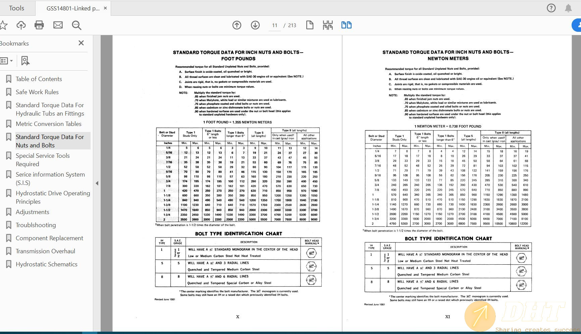
Task: Select the GSS14801-Linked document tab
Action: click(73, 8)
